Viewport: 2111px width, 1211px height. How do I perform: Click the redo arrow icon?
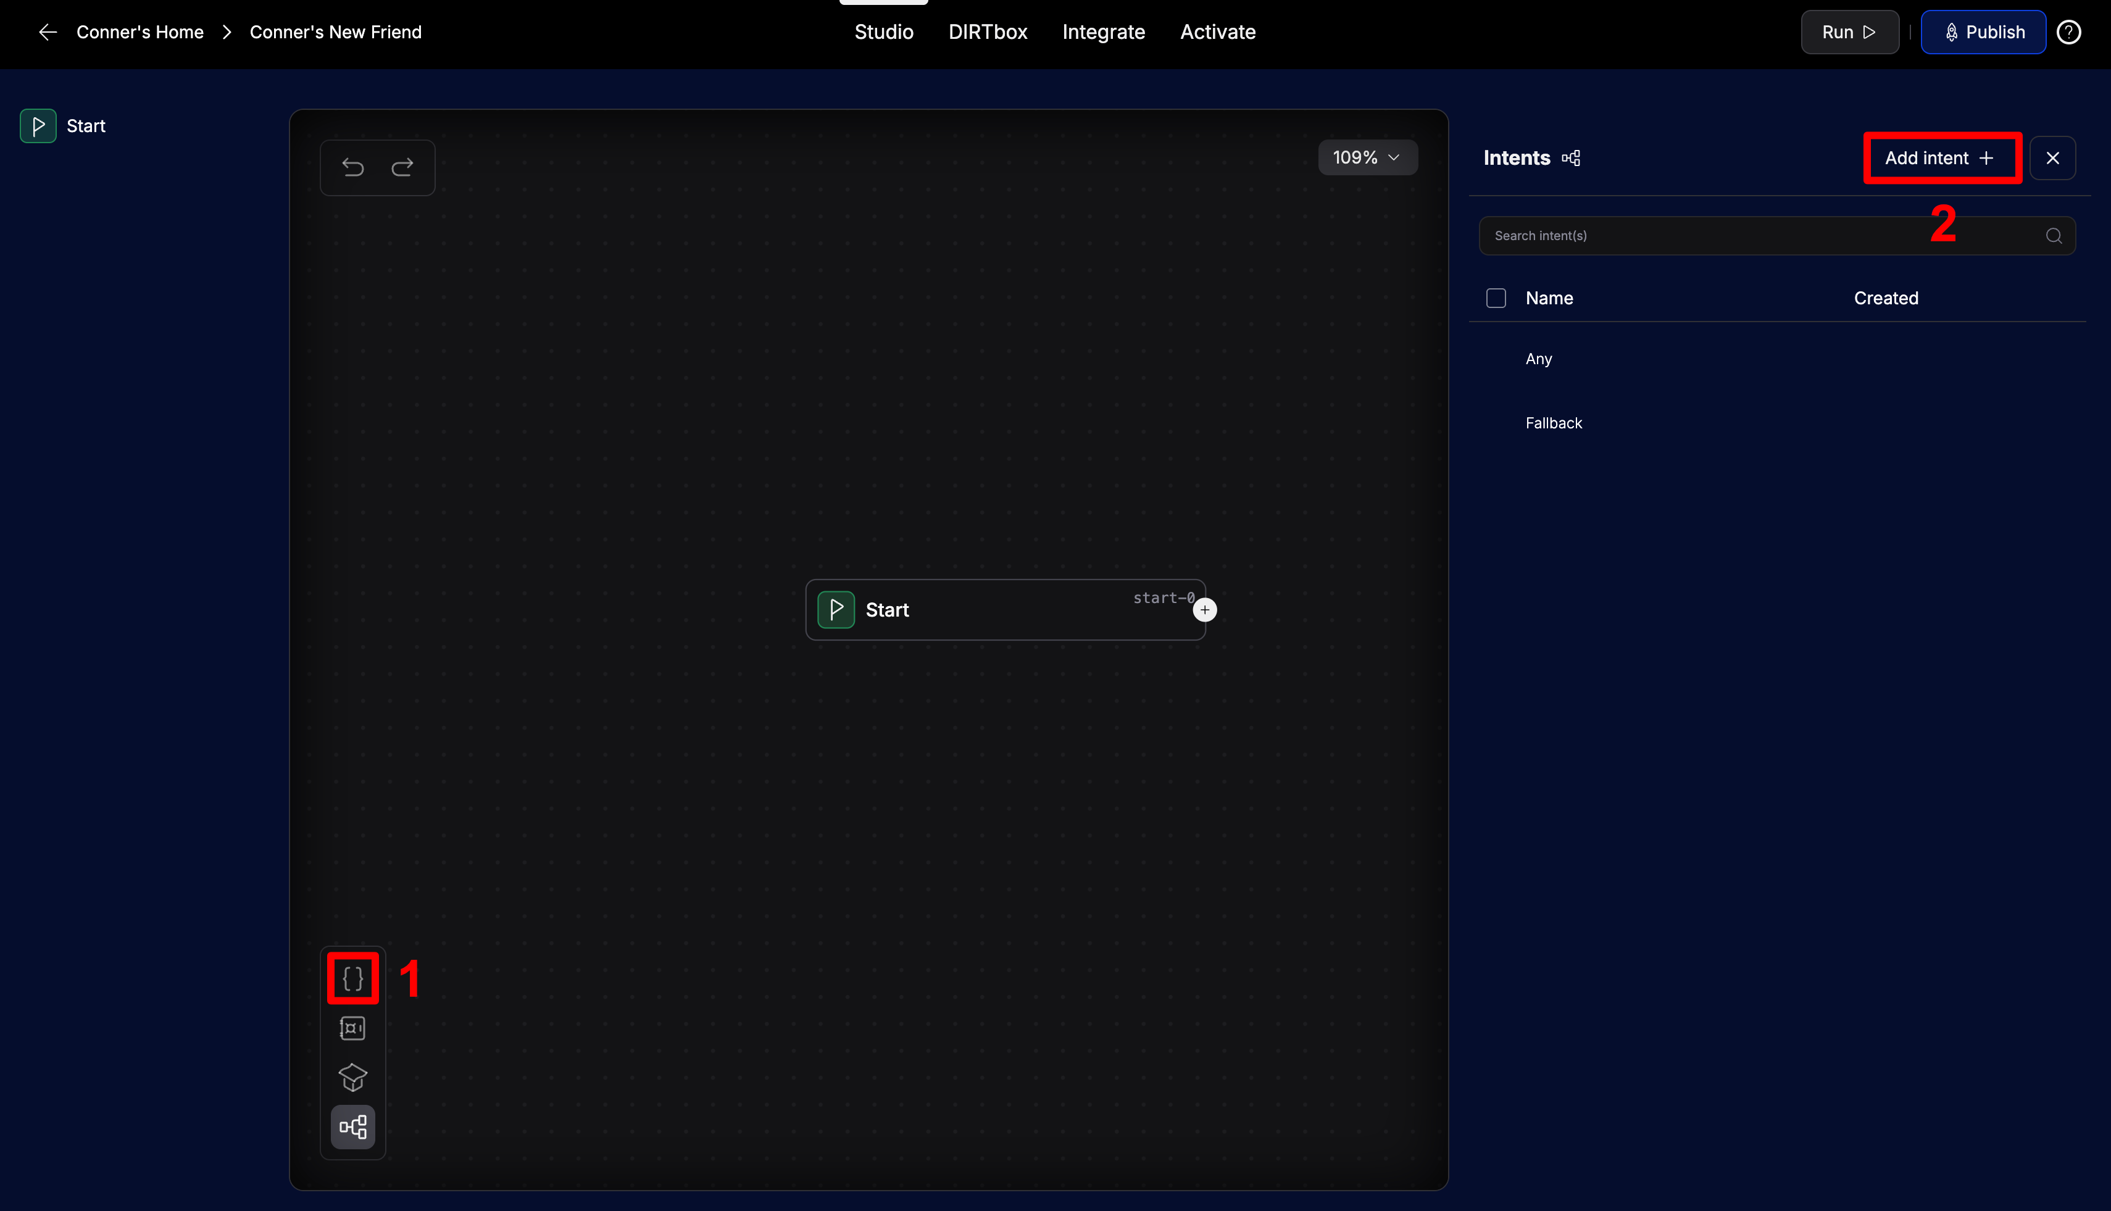point(402,168)
